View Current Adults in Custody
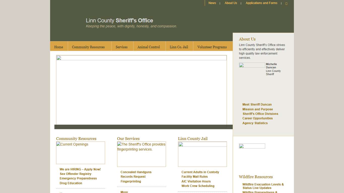The width and height of the screenshot is (344, 193). coord(200,172)
